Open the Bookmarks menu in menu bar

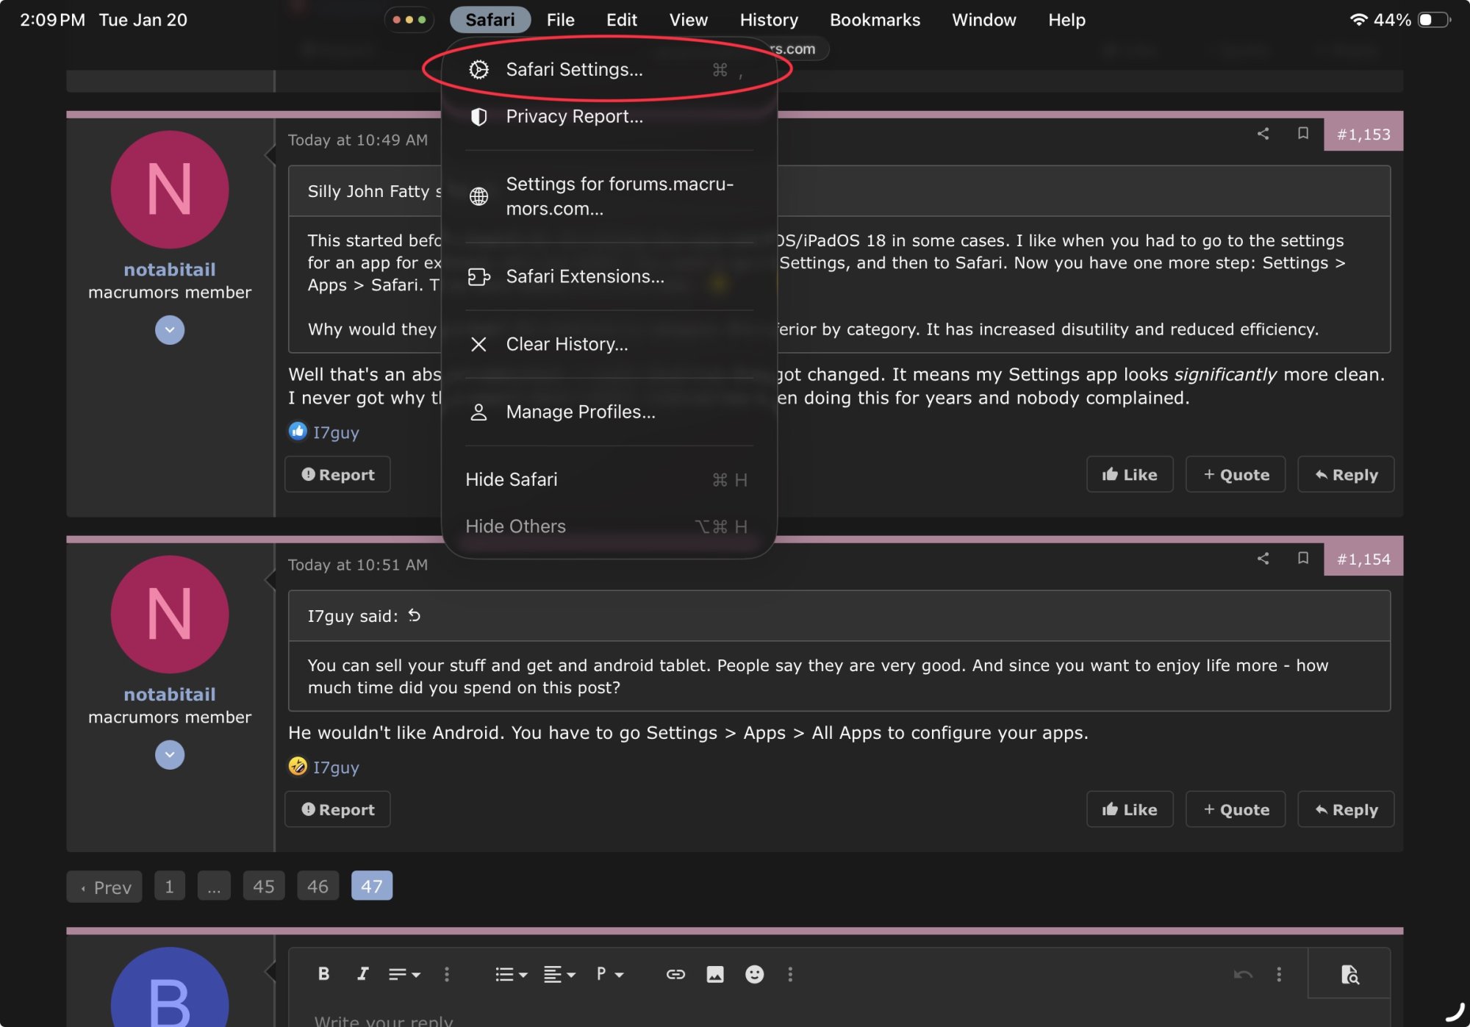[875, 20]
